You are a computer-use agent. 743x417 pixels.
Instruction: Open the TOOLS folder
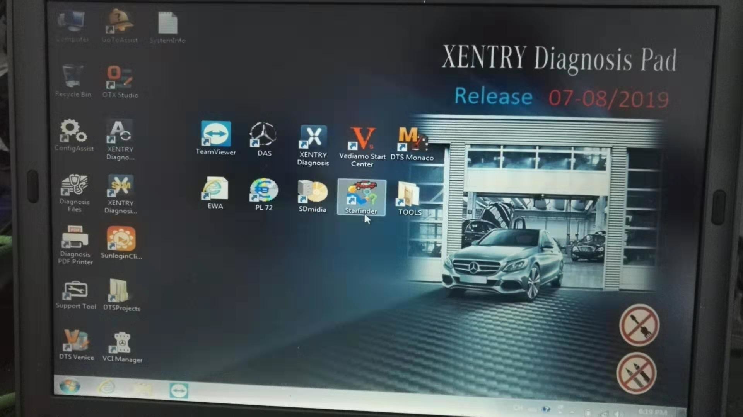(410, 198)
